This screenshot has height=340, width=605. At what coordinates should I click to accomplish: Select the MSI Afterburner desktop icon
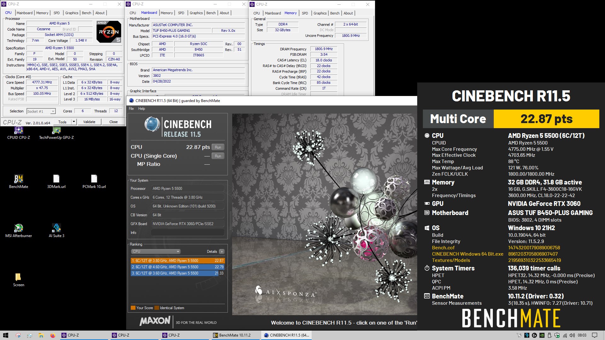19,230
